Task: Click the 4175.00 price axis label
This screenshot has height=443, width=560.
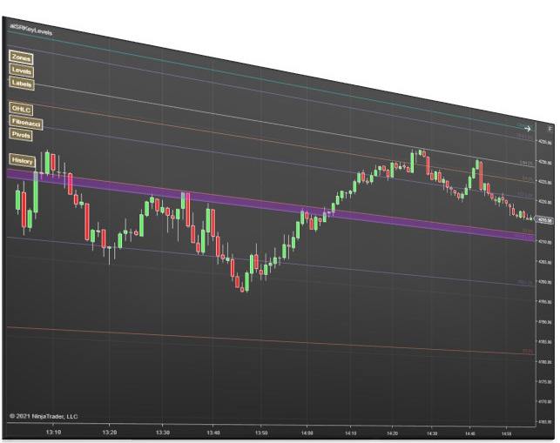Action: pos(545,381)
